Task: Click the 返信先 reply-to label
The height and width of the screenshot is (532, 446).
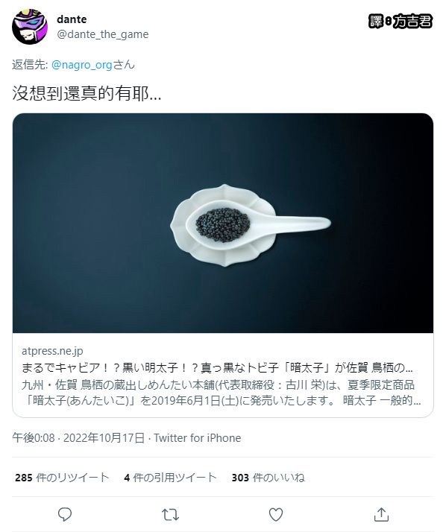Action: [x=30, y=65]
